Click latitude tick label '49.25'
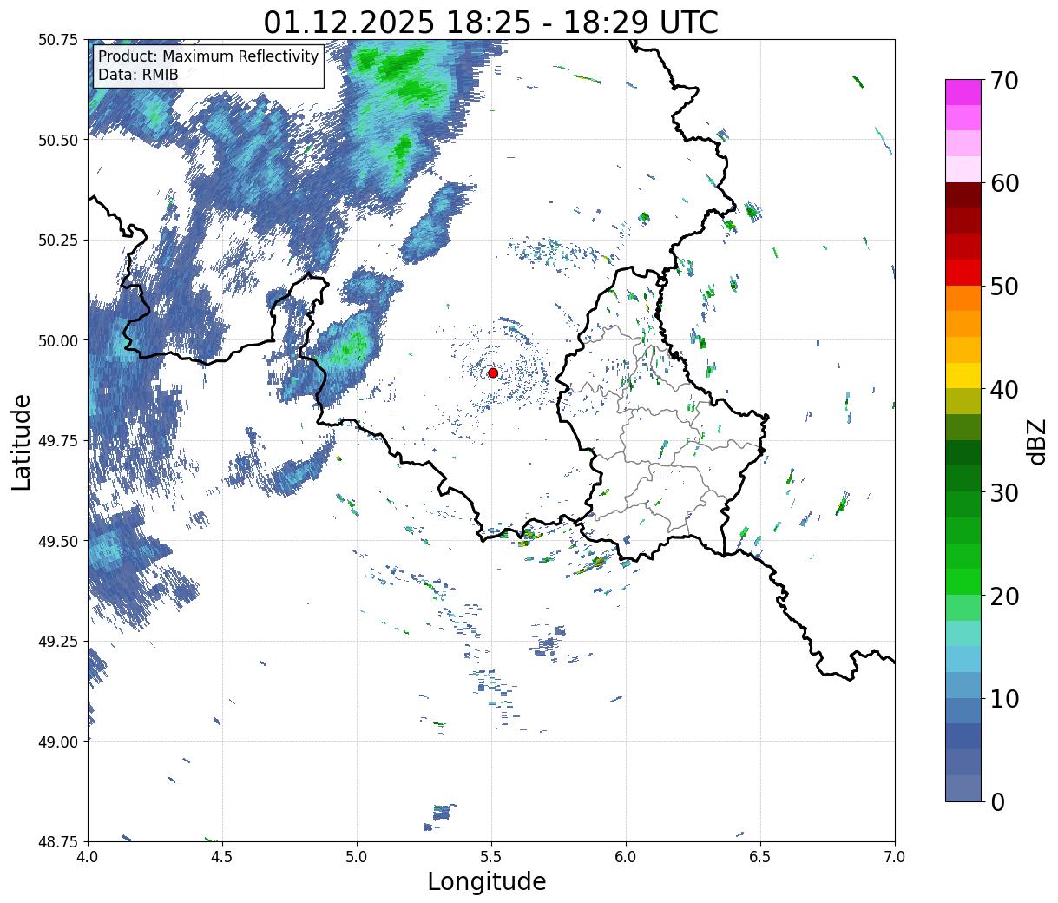Viewport: 1058px width, 903px height. (x=58, y=642)
